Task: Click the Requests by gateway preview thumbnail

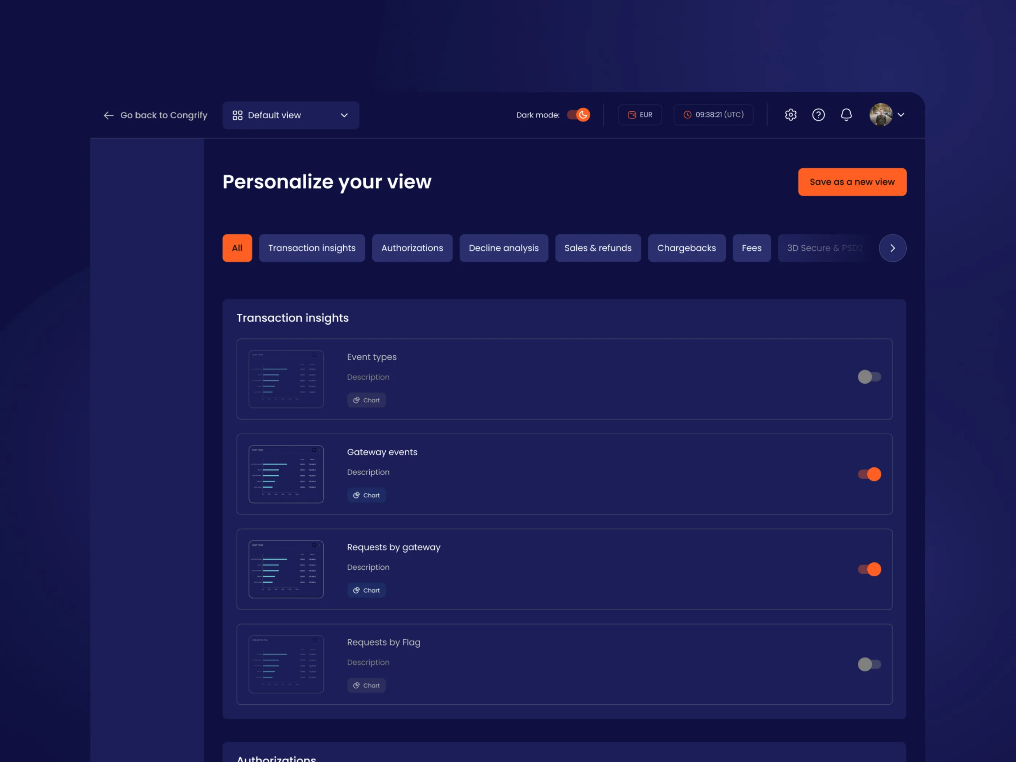Action: (286, 570)
